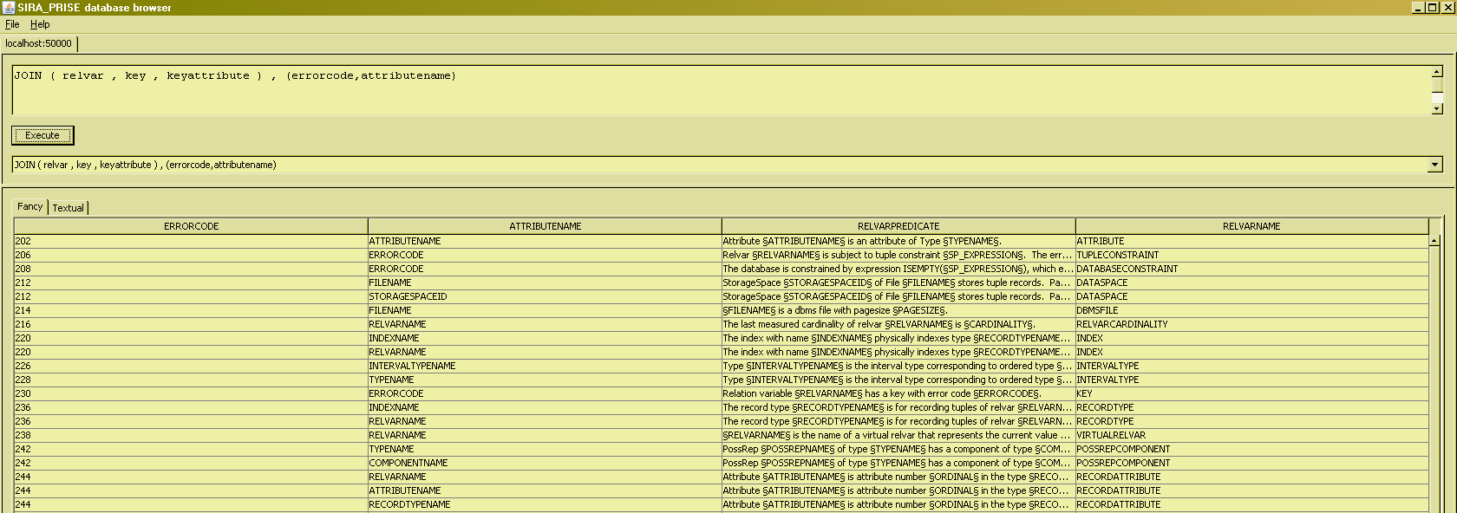Select the localhost:50000 connection tab
The height and width of the screenshot is (513, 1457).
(39, 43)
